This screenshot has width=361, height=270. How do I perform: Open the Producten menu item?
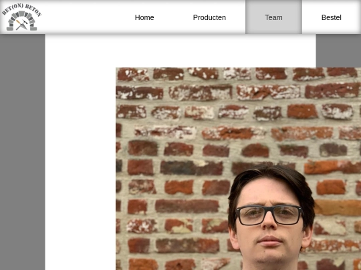pyautogui.click(x=209, y=17)
